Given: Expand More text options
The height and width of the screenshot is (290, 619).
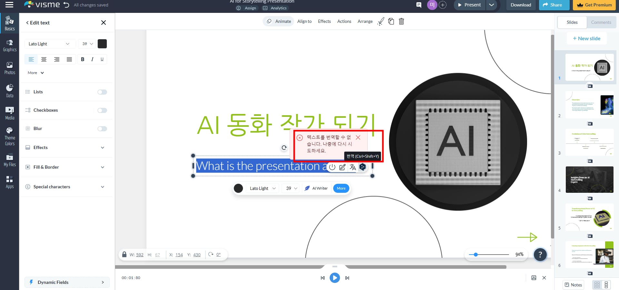Looking at the screenshot, I should [x=36, y=73].
